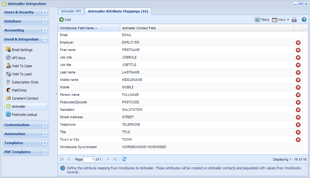This screenshot has height=178, width=310.
Task: Minimize the dotmailer Integration window
Action: (x=296, y=4)
